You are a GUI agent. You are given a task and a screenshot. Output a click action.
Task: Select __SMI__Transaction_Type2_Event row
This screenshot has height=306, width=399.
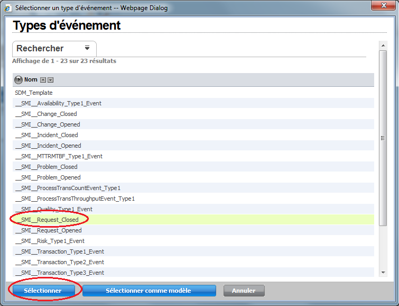(x=193, y=262)
